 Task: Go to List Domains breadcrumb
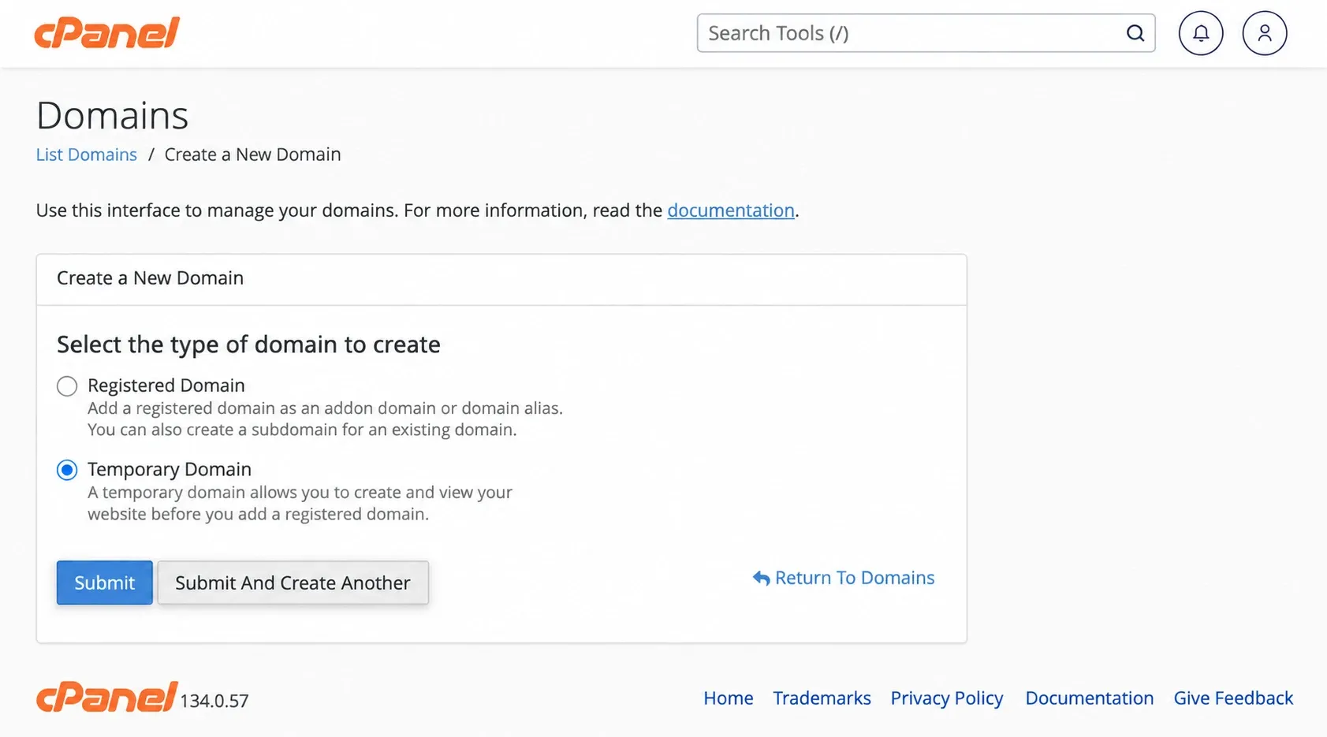click(87, 154)
